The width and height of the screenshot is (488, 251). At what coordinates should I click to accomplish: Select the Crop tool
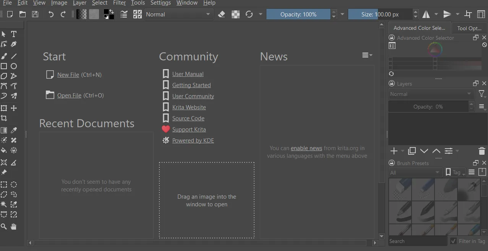(4, 118)
